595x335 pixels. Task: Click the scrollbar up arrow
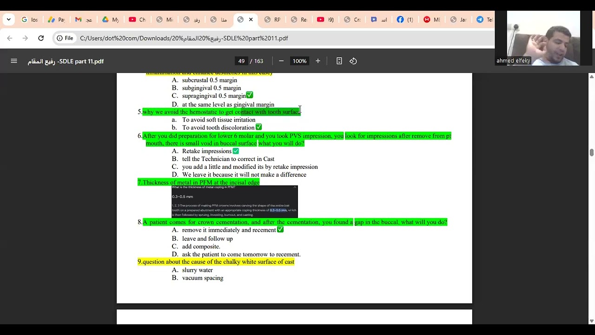click(x=591, y=76)
